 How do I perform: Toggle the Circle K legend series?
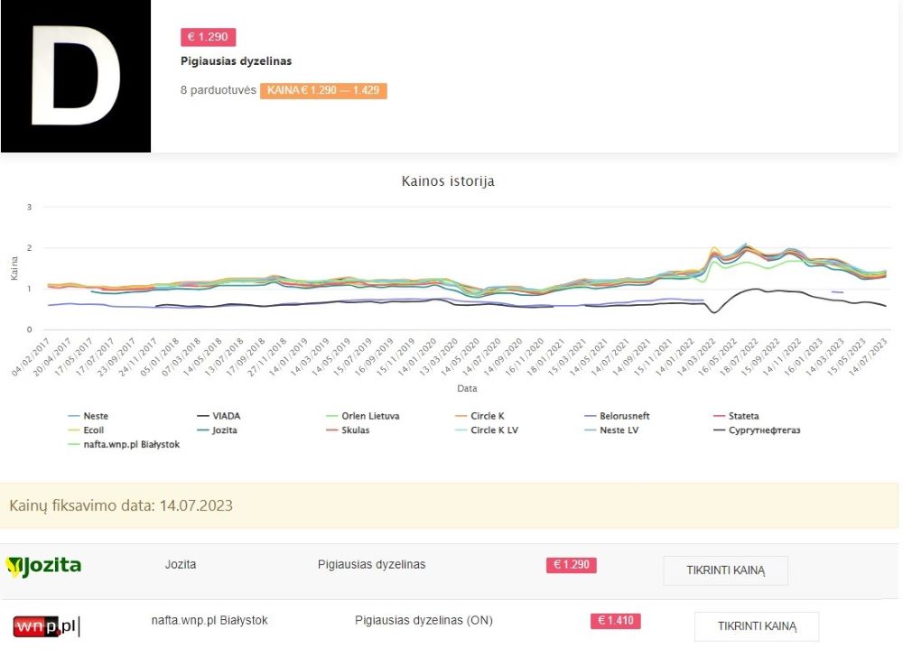(479, 416)
